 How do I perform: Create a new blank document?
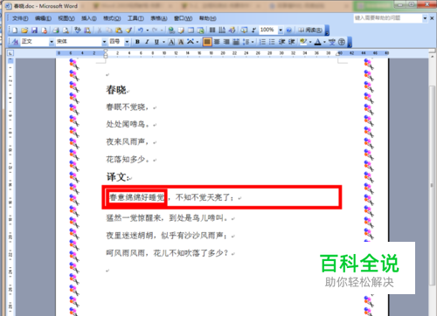(15, 30)
